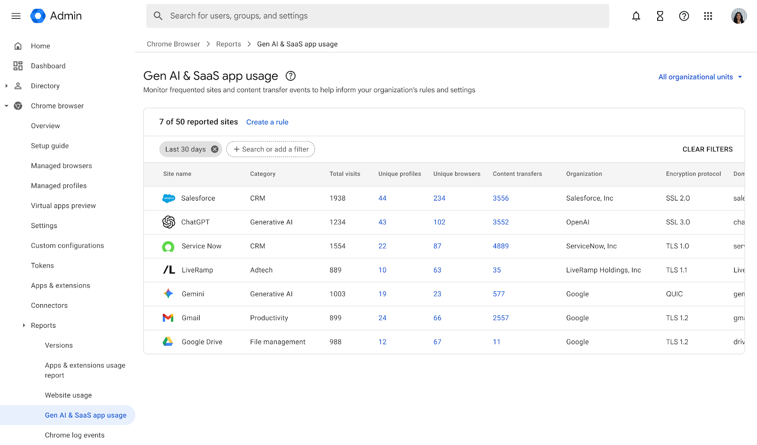Click the Create a rule link

pos(267,122)
